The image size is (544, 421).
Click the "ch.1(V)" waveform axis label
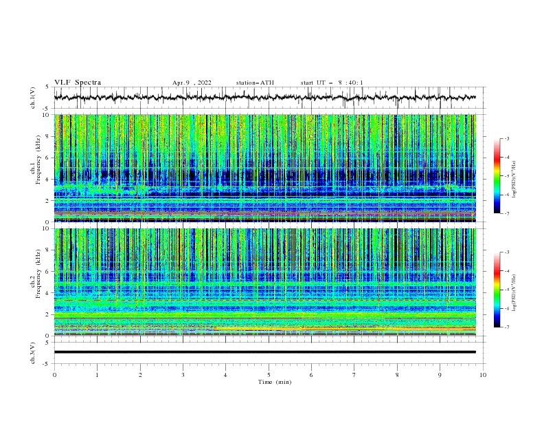pyautogui.click(x=33, y=98)
